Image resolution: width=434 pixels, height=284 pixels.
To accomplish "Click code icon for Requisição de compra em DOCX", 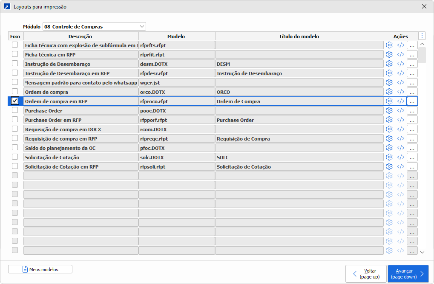I will [400, 129].
